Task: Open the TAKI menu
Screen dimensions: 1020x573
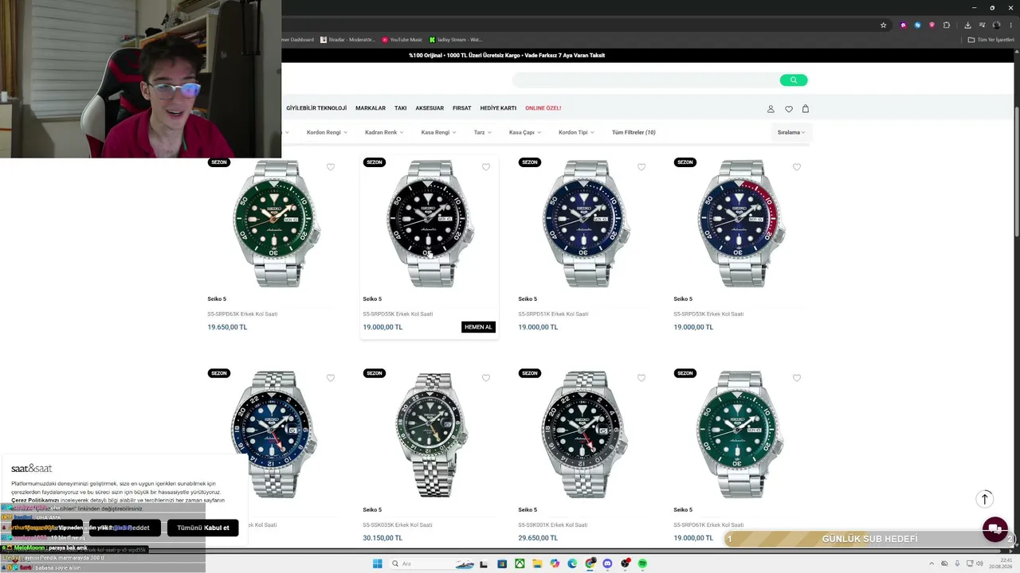Action: 400,108
